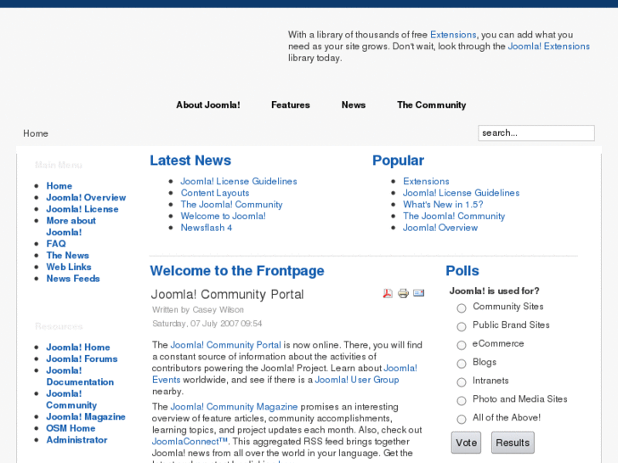
Task: Open The Community top menu item
Action: tap(432, 104)
